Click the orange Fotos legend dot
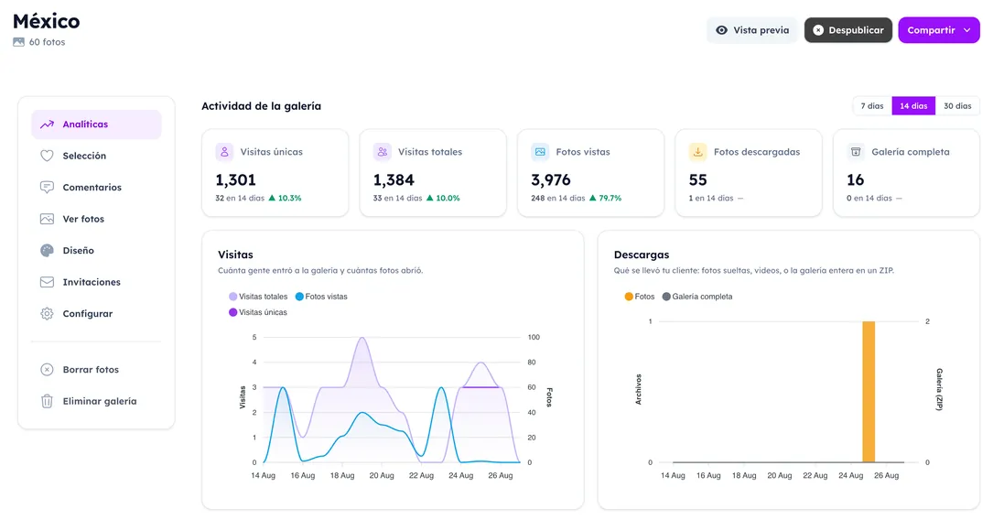The height and width of the screenshot is (520, 993). pyautogui.click(x=629, y=297)
